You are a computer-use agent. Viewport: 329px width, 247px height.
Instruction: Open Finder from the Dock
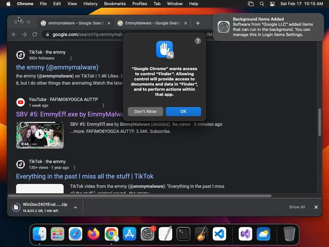pos(40,234)
